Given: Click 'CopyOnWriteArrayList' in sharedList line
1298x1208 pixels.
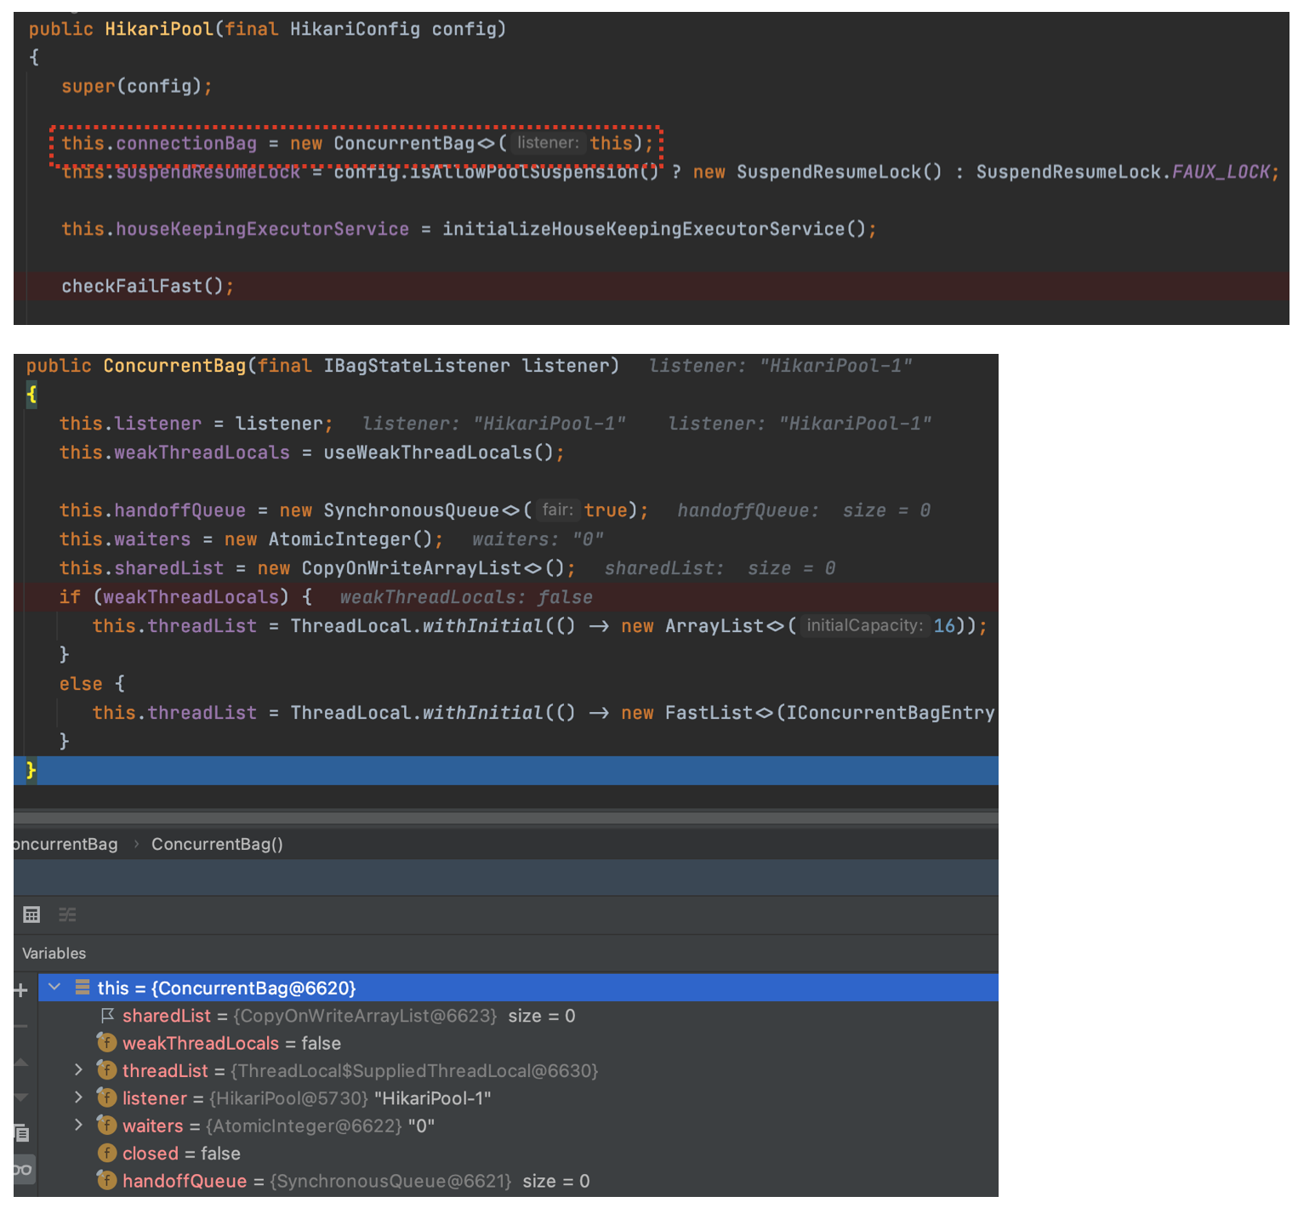Looking at the screenshot, I should [411, 568].
